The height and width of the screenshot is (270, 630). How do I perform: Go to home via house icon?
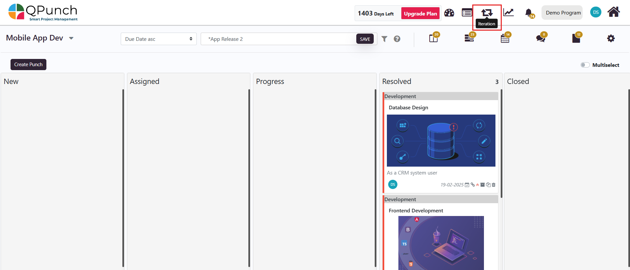pos(614,12)
